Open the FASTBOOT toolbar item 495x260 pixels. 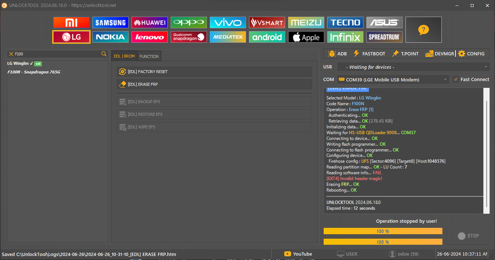(x=369, y=54)
